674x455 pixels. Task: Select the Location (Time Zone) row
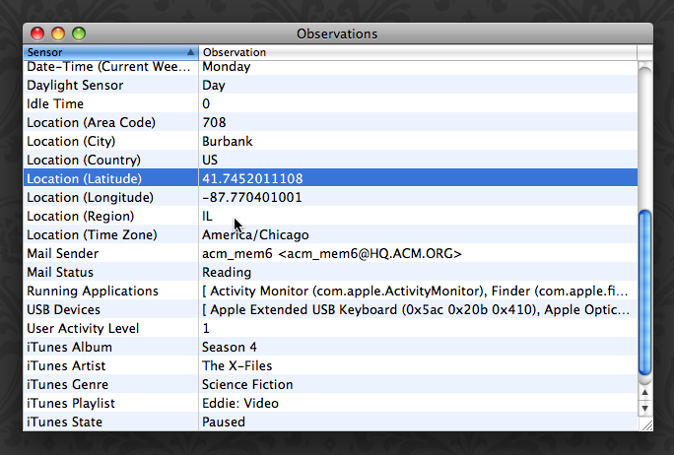click(x=330, y=234)
